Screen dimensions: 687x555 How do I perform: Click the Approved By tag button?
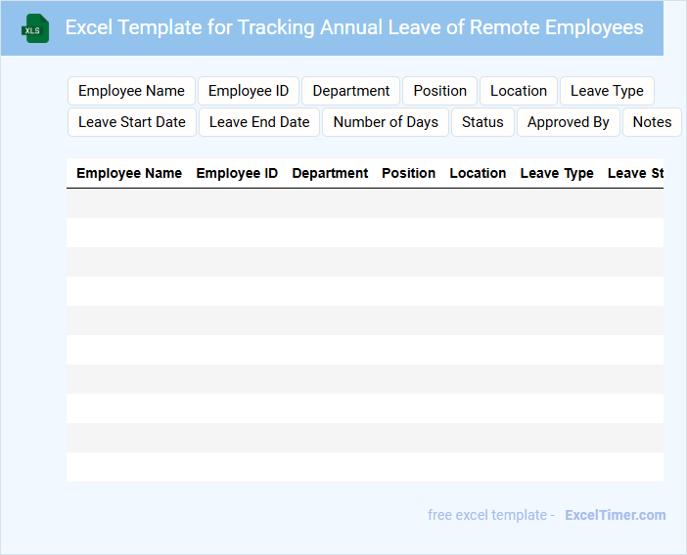coord(569,122)
